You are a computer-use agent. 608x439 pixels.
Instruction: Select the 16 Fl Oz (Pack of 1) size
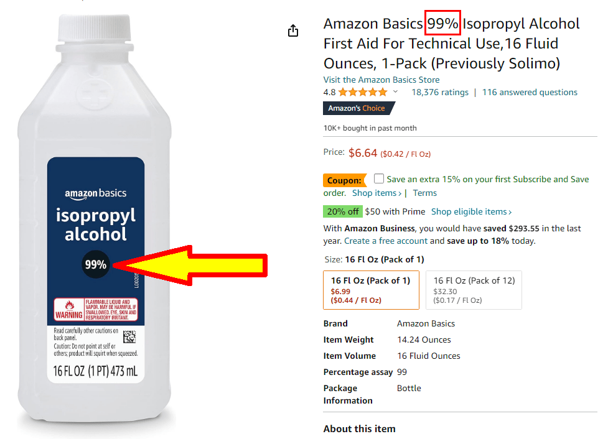[x=371, y=290]
